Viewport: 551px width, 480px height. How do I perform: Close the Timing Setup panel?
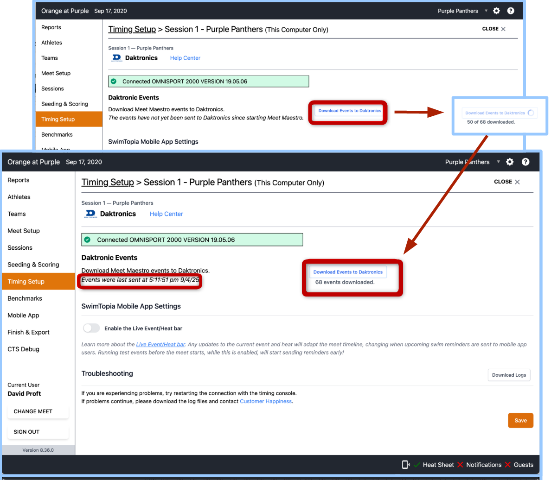pos(507,182)
